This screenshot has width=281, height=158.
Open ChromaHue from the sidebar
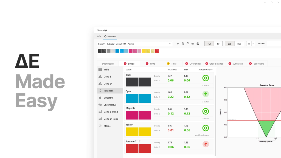(x=110, y=105)
